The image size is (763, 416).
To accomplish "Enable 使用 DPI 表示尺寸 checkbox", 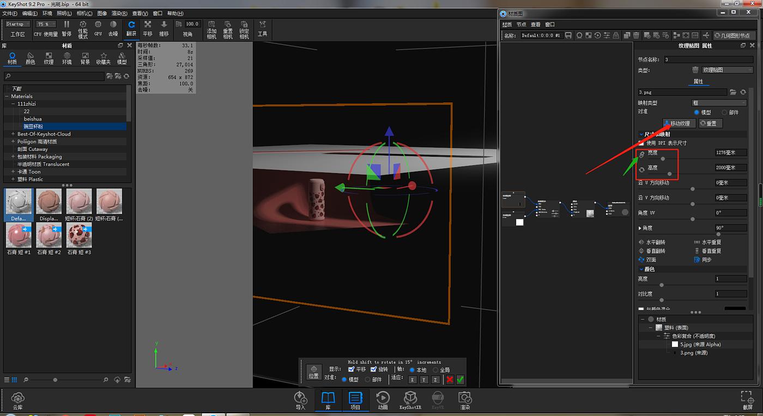I will click(641, 143).
